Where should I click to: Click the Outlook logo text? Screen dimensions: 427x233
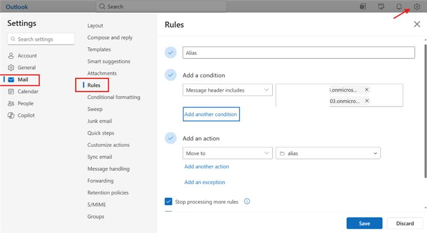point(17,7)
